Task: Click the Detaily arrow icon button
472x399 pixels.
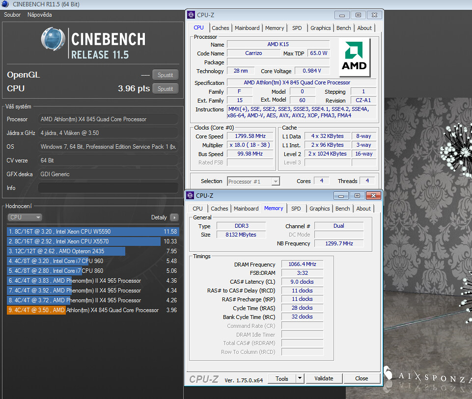Action: point(174,217)
